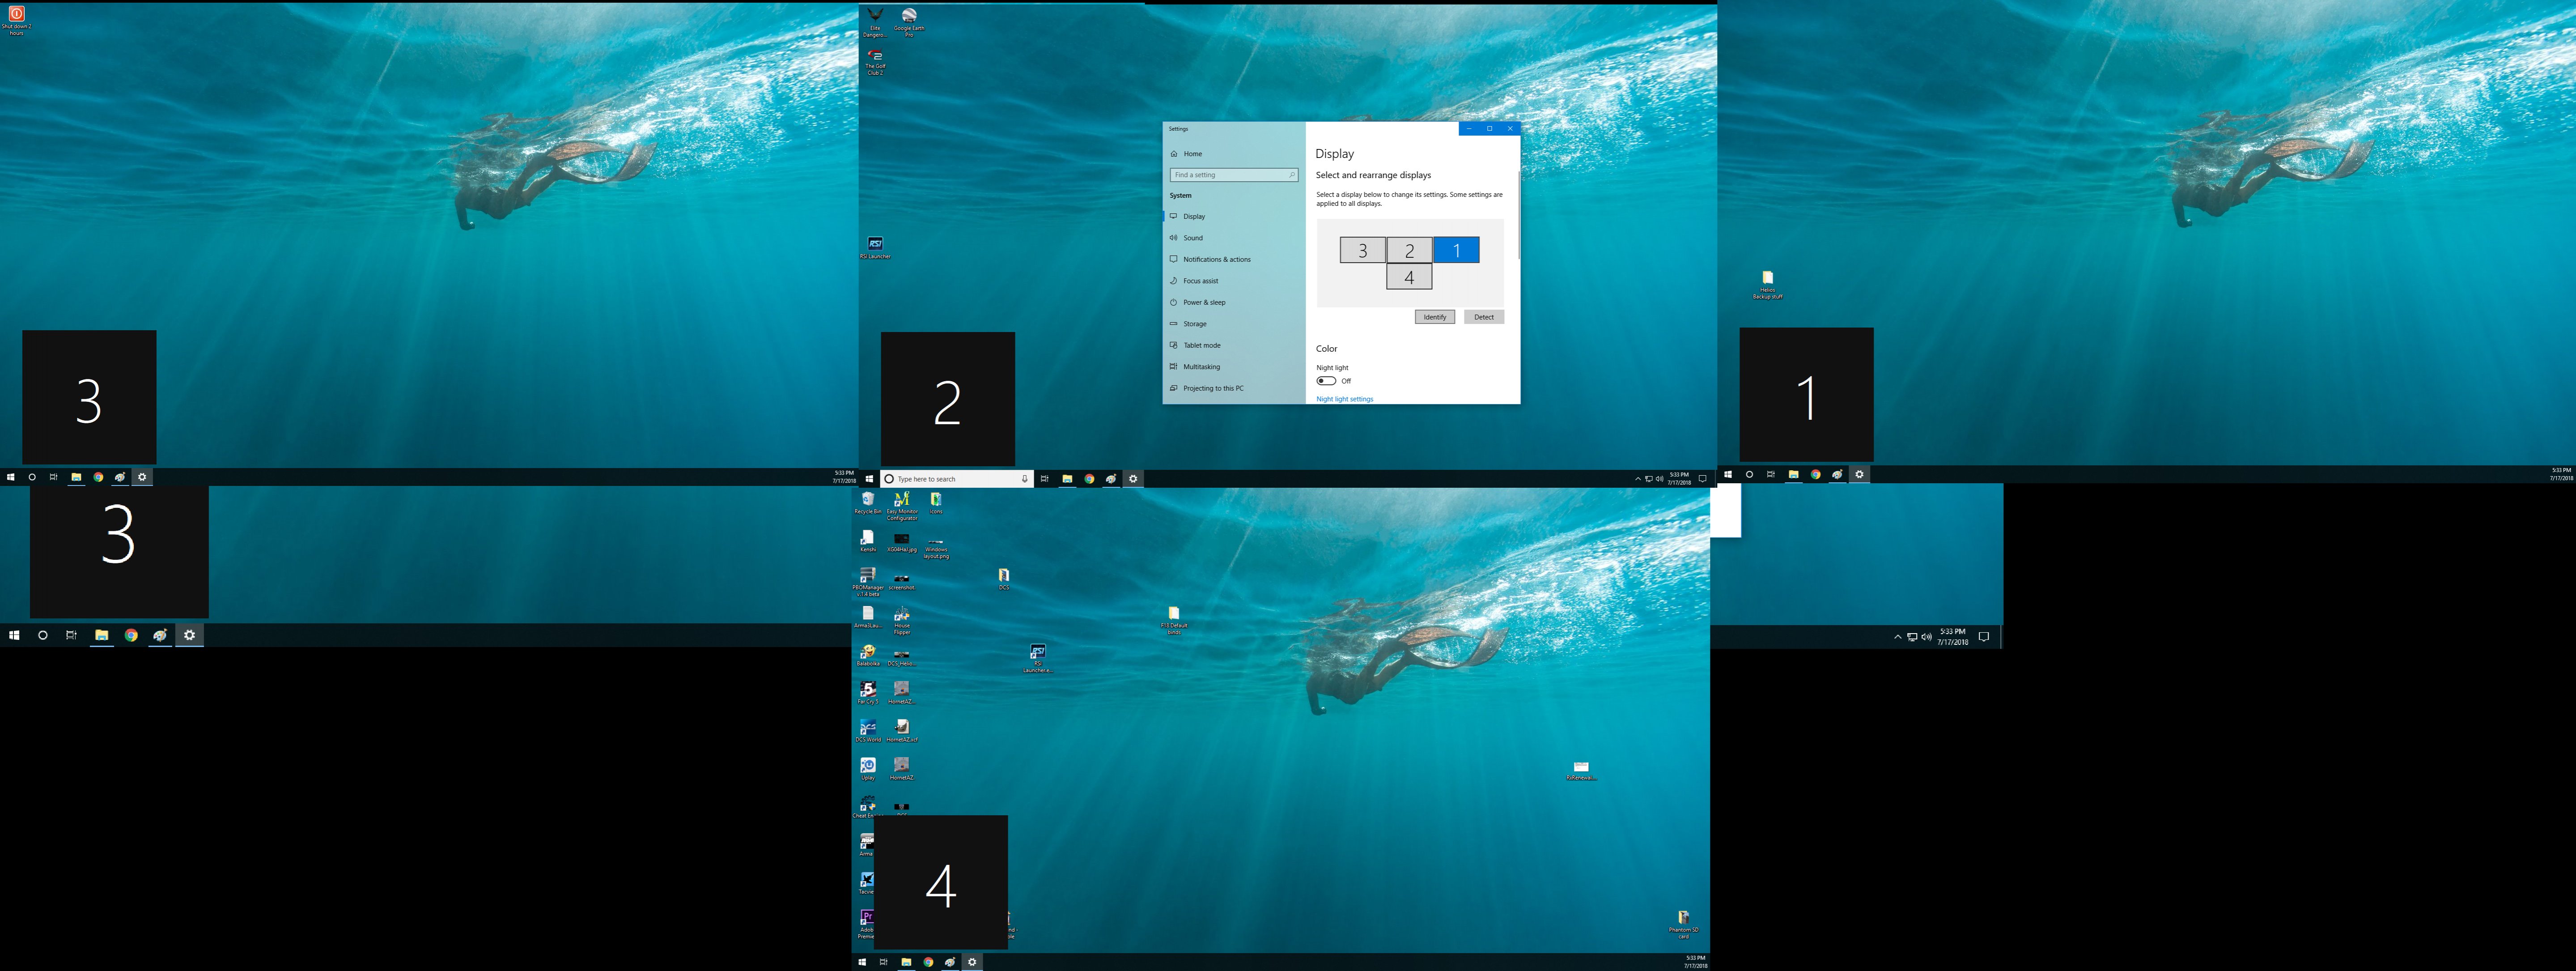This screenshot has width=2576, height=971.
Task: Open Night light settings link
Action: (x=1344, y=399)
